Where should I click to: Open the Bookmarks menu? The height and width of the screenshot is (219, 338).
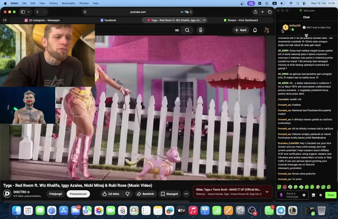(68, 3)
